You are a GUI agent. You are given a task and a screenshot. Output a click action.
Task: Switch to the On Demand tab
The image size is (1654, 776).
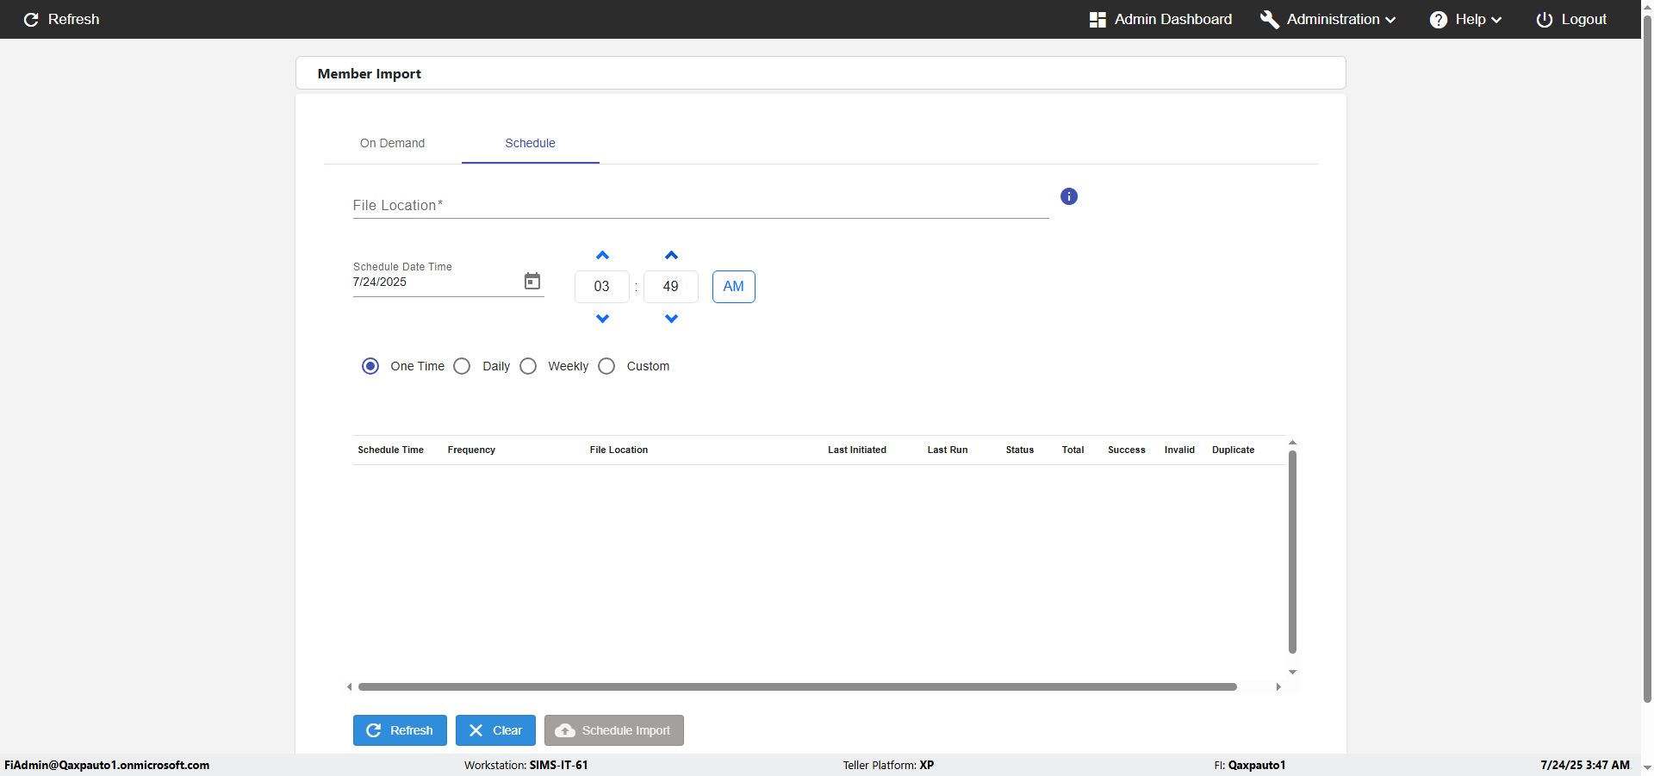click(x=392, y=143)
